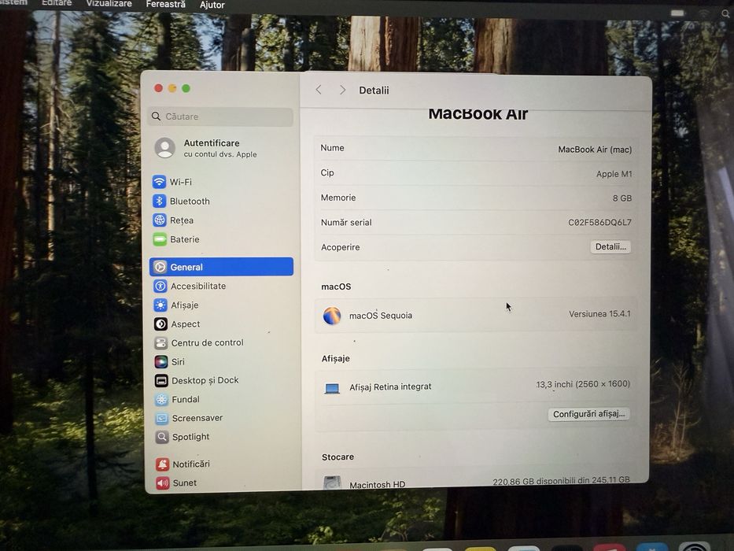The height and width of the screenshot is (551, 734).
Task: Click the macOS Sequoia logo icon
Action: point(332,316)
